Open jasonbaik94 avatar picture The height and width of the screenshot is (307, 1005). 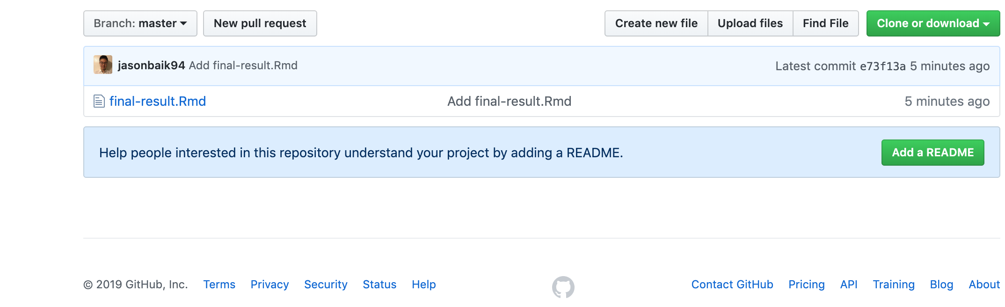point(103,65)
